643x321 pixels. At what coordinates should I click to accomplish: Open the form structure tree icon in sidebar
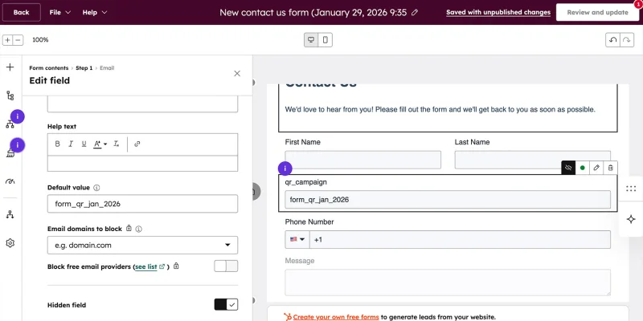pyautogui.click(x=10, y=95)
